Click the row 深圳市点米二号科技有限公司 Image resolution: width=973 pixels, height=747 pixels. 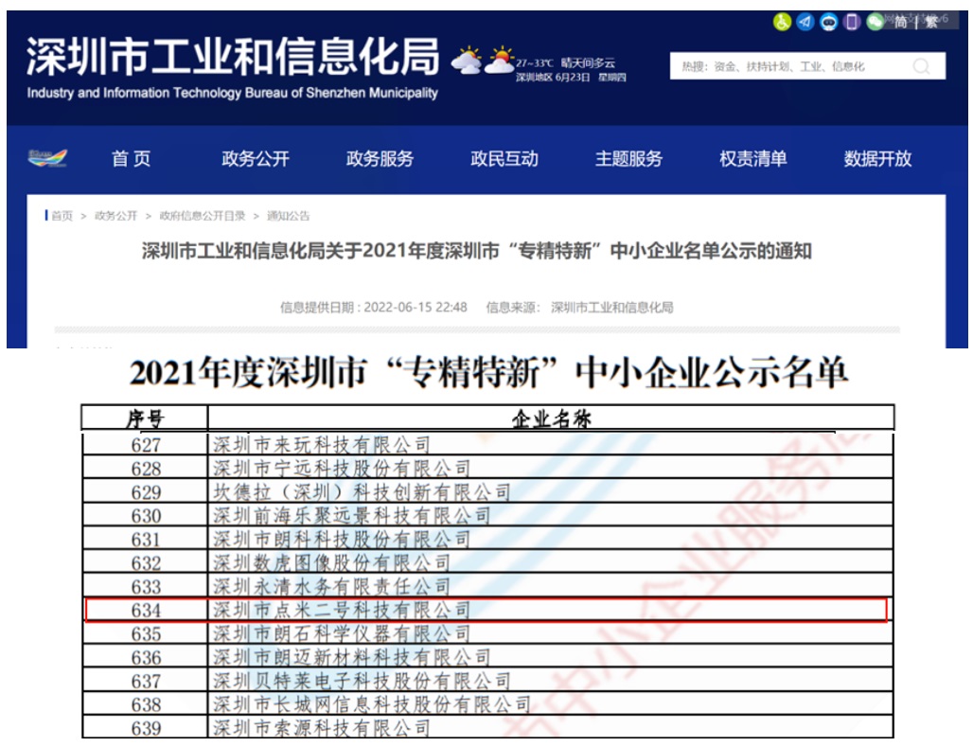[487, 610]
